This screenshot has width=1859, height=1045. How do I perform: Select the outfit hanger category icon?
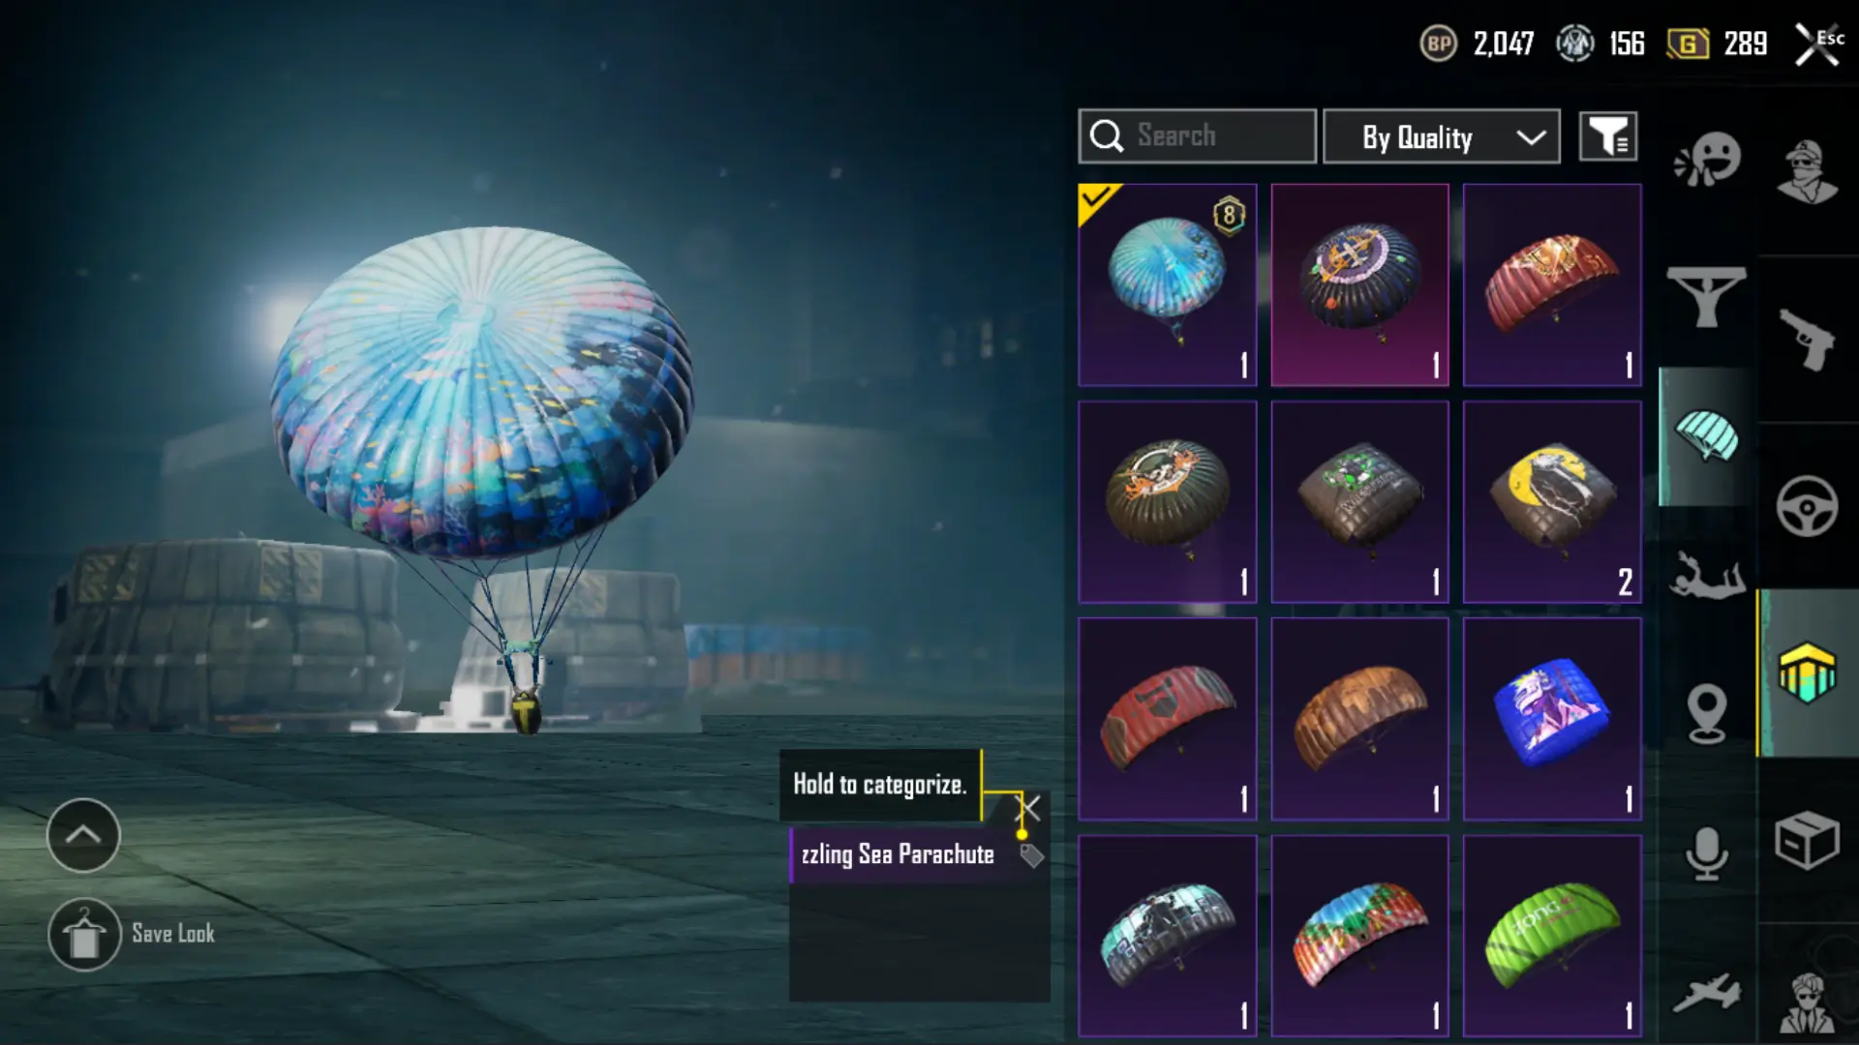click(1706, 297)
